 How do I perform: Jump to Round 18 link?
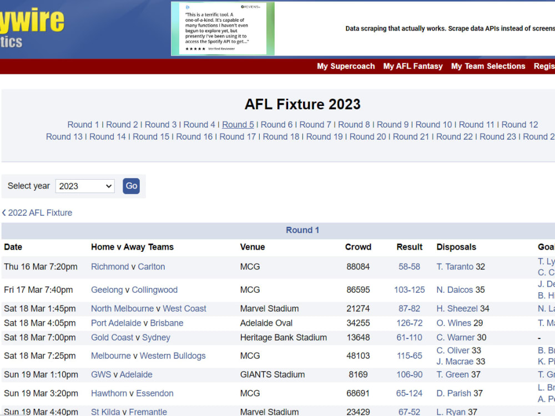coord(281,136)
